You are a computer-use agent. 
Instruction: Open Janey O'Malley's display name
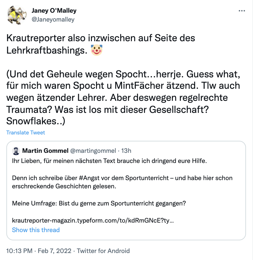(x=54, y=11)
